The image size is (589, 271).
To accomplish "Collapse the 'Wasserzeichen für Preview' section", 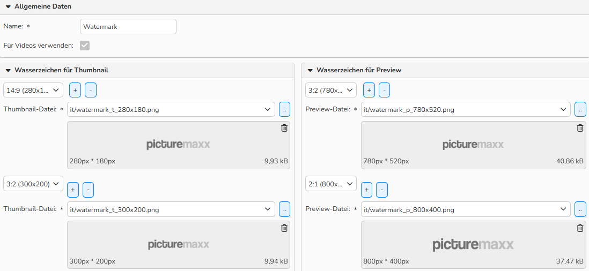I will click(310, 70).
